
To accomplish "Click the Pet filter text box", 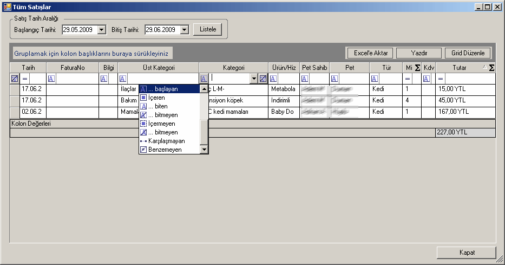I will click(353, 79).
